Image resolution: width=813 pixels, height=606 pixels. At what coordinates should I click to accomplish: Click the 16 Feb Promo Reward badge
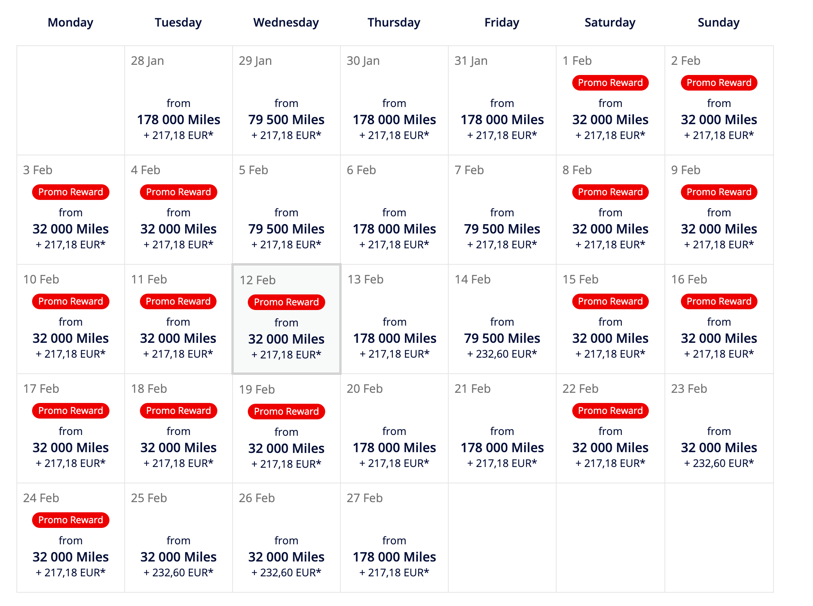click(x=719, y=301)
